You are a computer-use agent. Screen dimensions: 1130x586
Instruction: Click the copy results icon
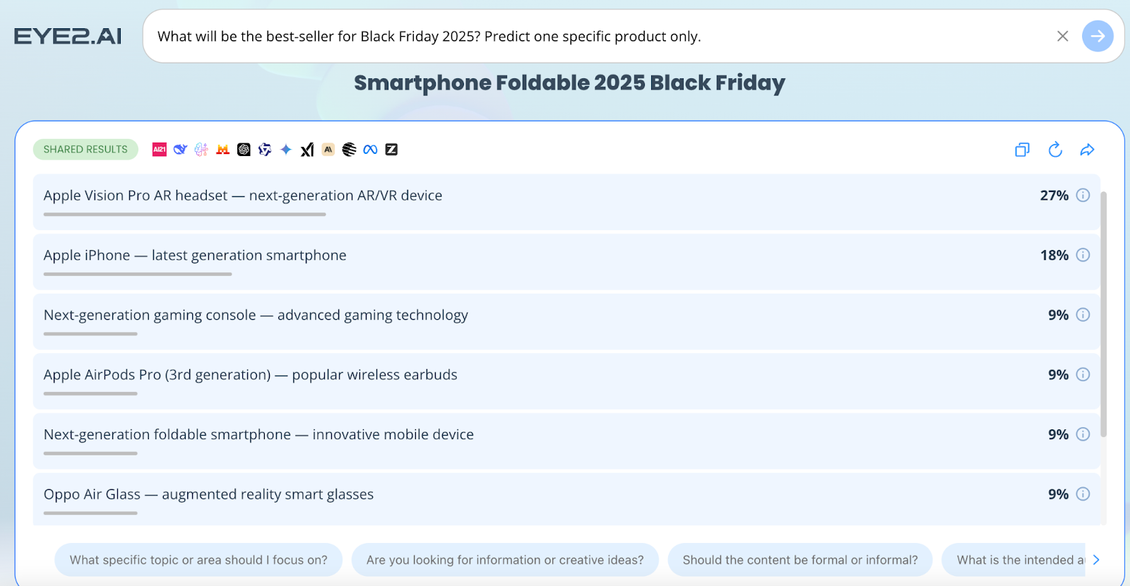1022,150
